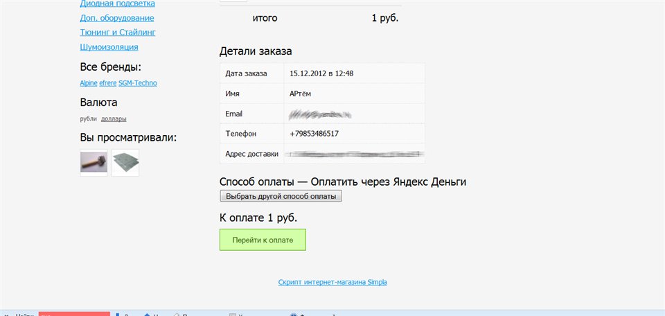Click Выбрать другой способ оплаты button
Viewport: 665px width, 316px height.
click(281, 196)
